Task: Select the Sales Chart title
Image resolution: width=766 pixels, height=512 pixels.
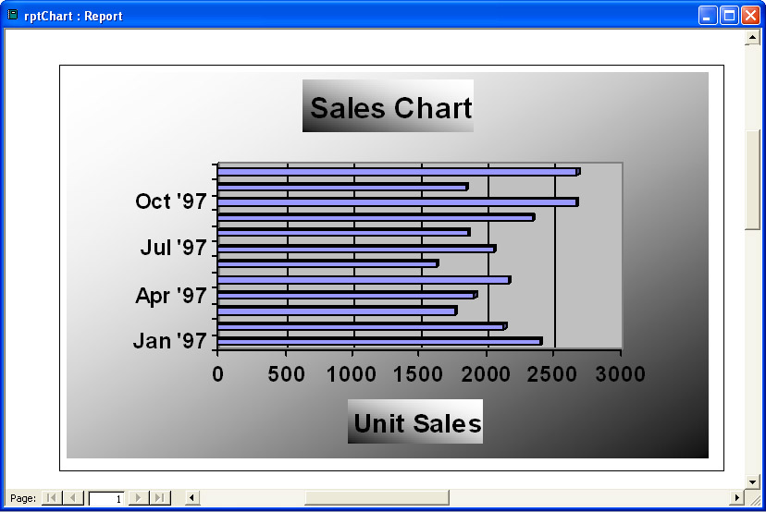Action: point(389,107)
